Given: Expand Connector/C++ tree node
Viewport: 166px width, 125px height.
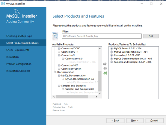Looking at the screenshot, I should 59,52.
